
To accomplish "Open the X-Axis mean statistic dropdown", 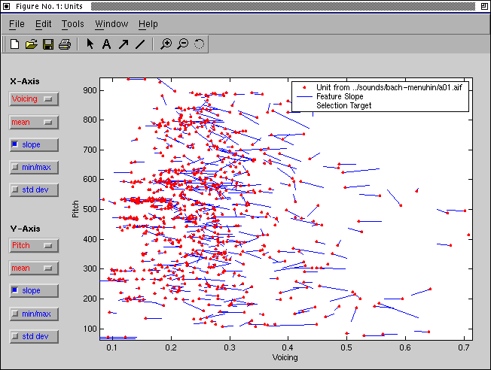I will pyautogui.click(x=34, y=123).
